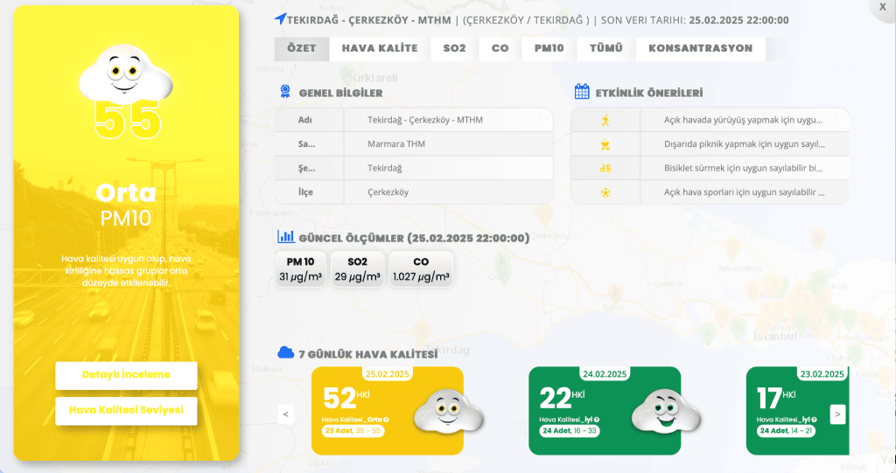
Task: Select the 23.02.2025 green air quality card
Action: point(798,411)
